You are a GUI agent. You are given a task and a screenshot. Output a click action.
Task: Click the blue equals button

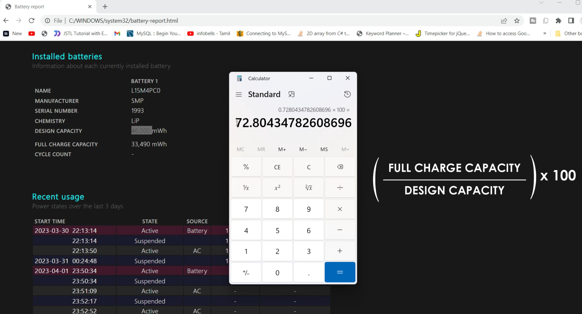click(340, 272)
